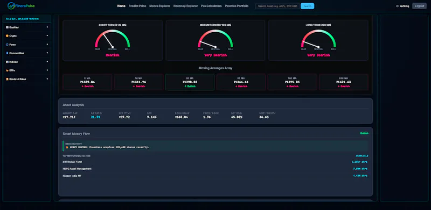Select the 200 MA card
This screenshot has height=210, width=431.
344,82
